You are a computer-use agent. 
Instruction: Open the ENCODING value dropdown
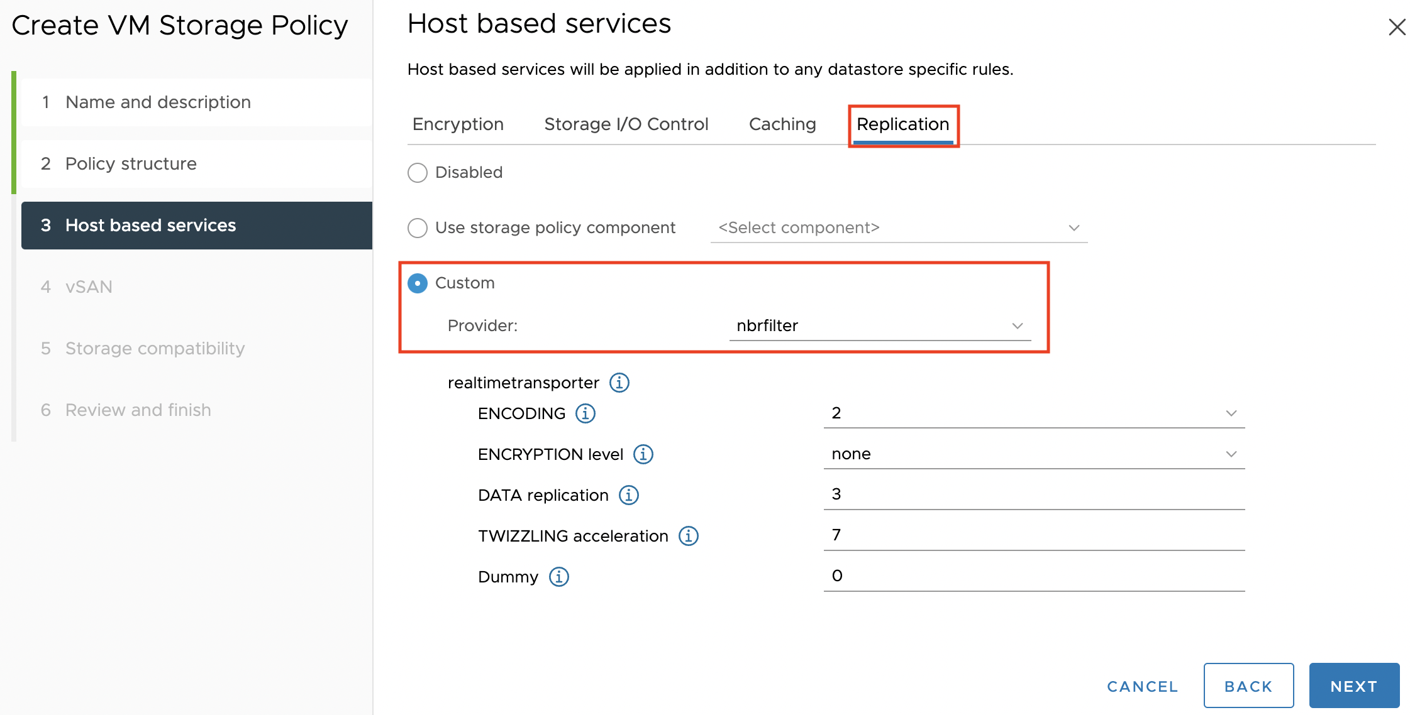point(1033,413)
